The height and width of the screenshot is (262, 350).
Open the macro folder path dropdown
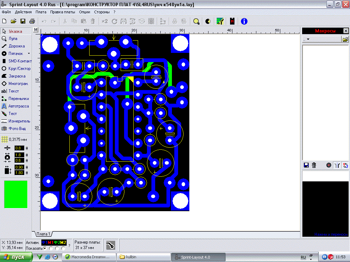point(308,39)
